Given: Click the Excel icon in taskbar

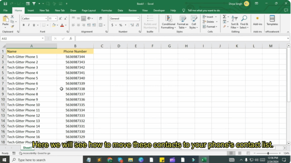Looking at the screenshot, I should 204,160.
